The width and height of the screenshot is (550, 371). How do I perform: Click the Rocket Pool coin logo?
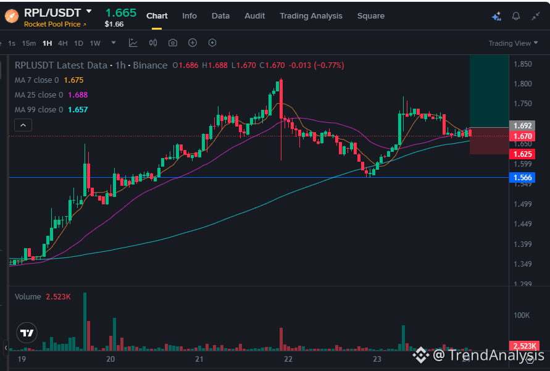[x=11, y=16]
